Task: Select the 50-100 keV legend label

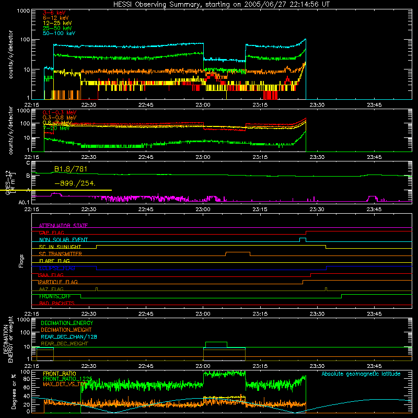Action: 59,33
